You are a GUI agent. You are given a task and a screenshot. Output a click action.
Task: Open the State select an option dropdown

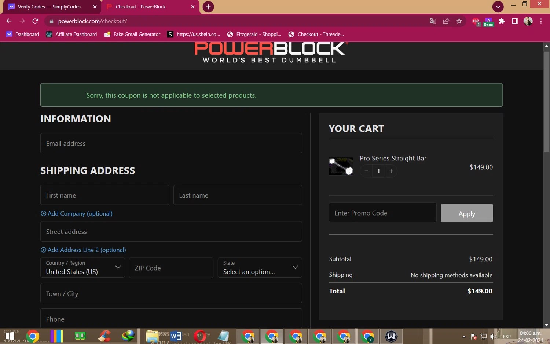(260, 268)
